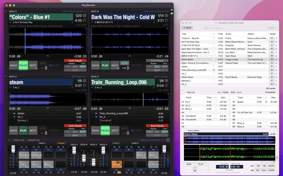Click the Deck C volume fader
This screenshot has height=176, width=283.
pos(94,163)
